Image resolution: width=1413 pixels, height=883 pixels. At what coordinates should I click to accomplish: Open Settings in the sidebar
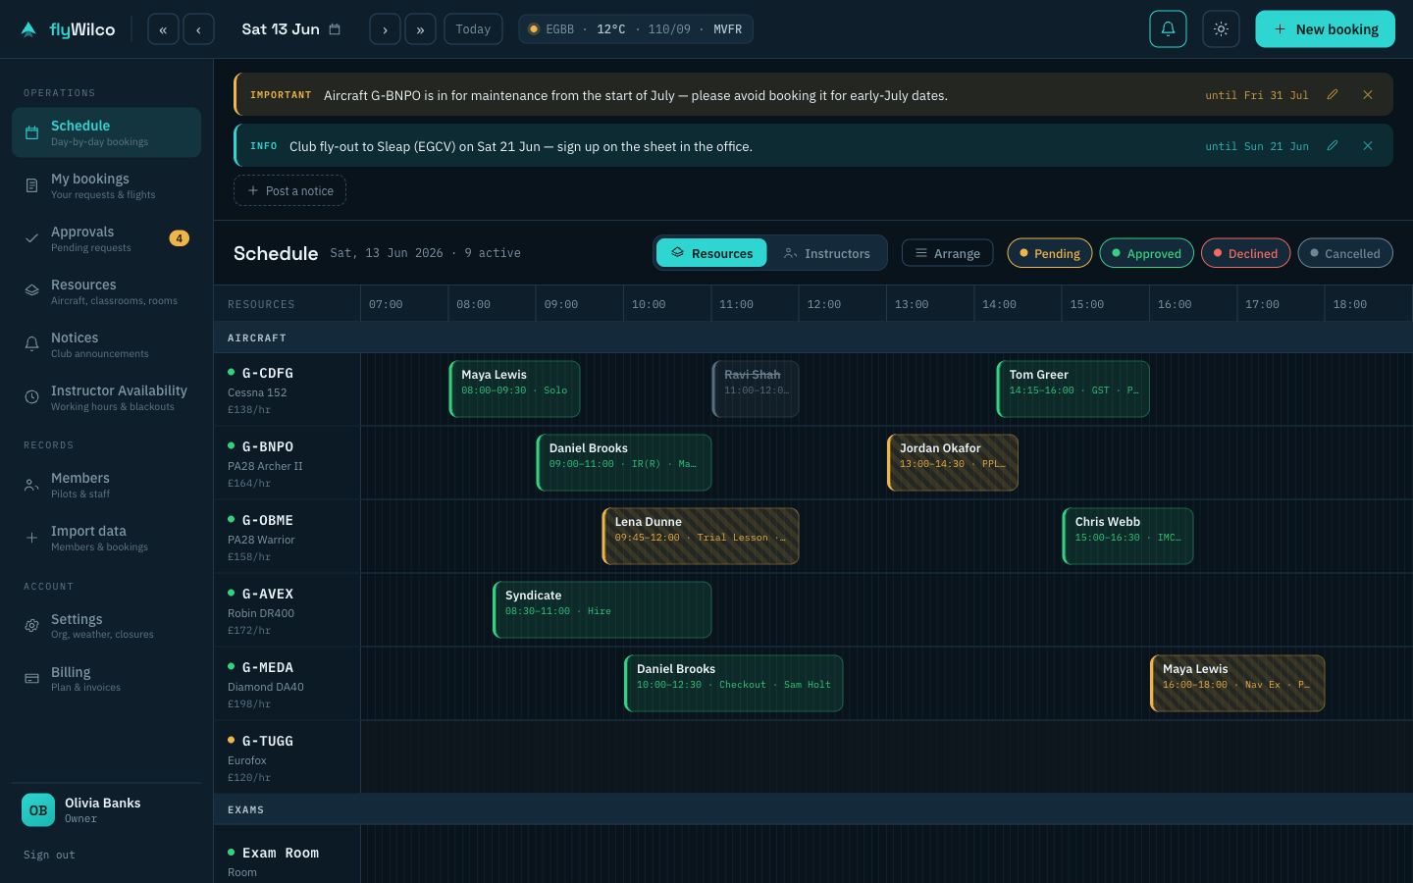[x=106, y=626]
